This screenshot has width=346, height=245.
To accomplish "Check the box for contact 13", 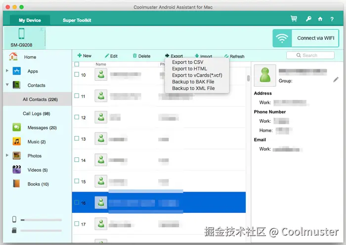I will 77,139.
